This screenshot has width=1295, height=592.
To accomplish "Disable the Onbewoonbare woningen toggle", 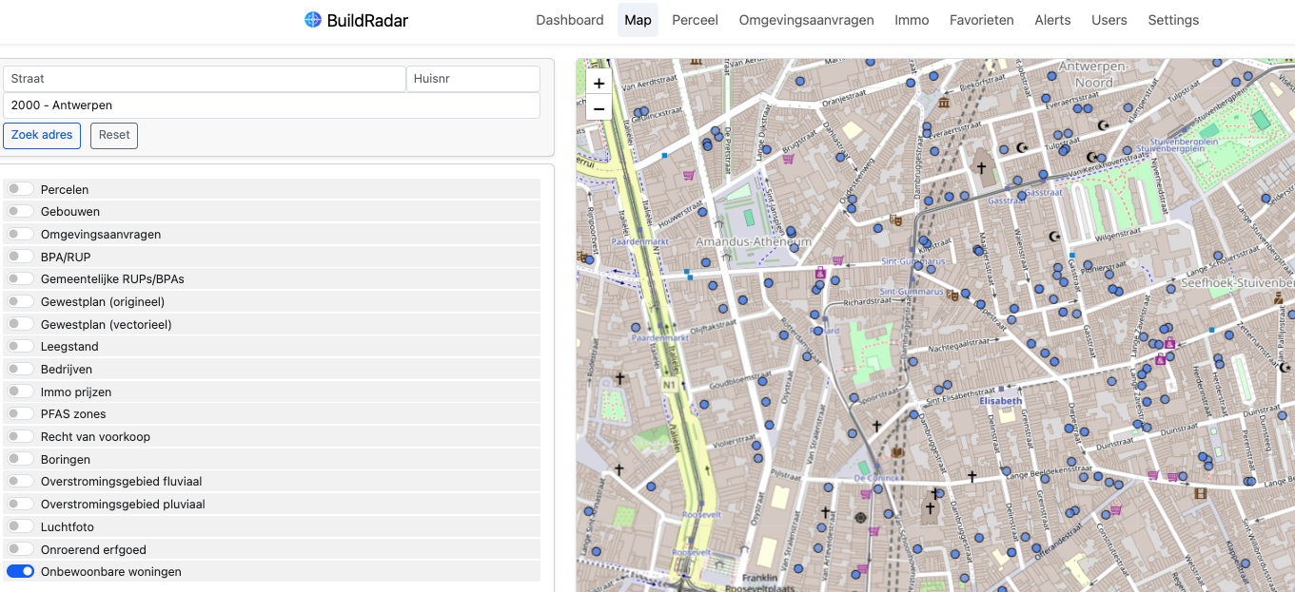I will [20, 571].
